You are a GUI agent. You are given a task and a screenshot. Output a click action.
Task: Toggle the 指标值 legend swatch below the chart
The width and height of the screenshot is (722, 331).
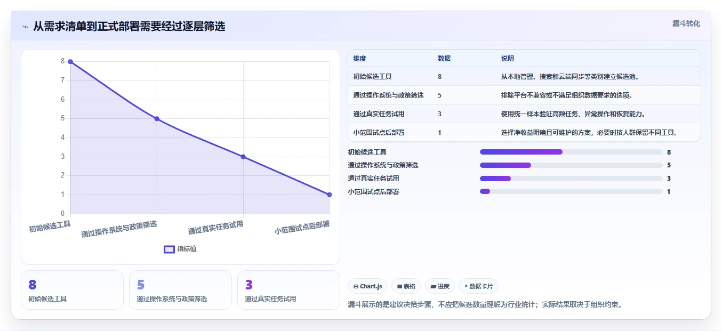tap(169, 249)
